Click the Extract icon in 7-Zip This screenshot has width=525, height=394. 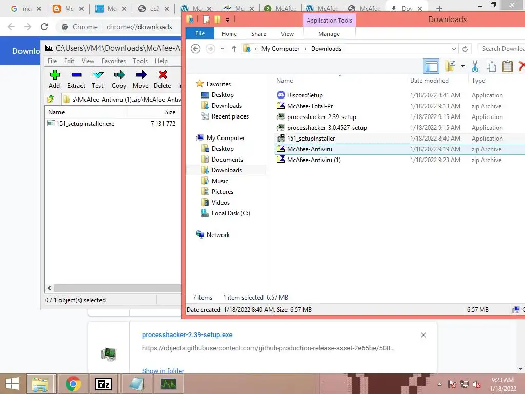tap(76, 79)
